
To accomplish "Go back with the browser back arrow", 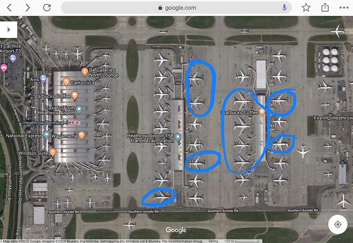I will pos(9,8).
